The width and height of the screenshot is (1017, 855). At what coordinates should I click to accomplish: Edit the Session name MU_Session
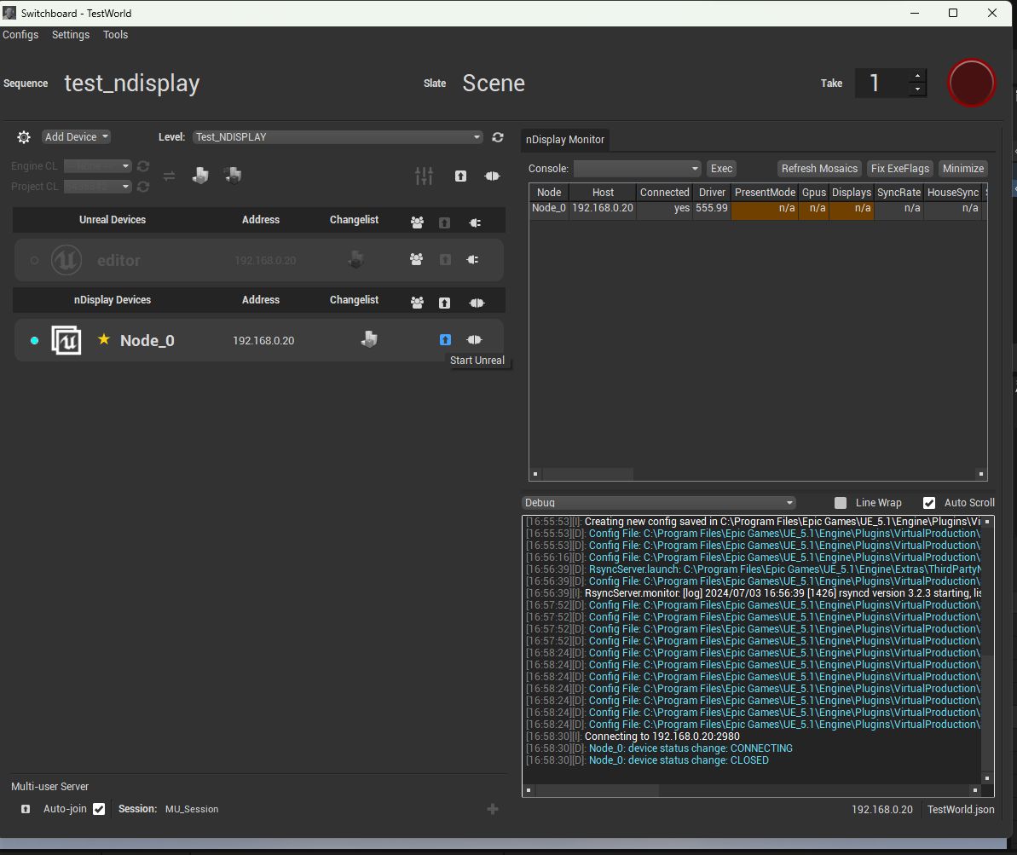pyautogui.click(x=192, y=809)
